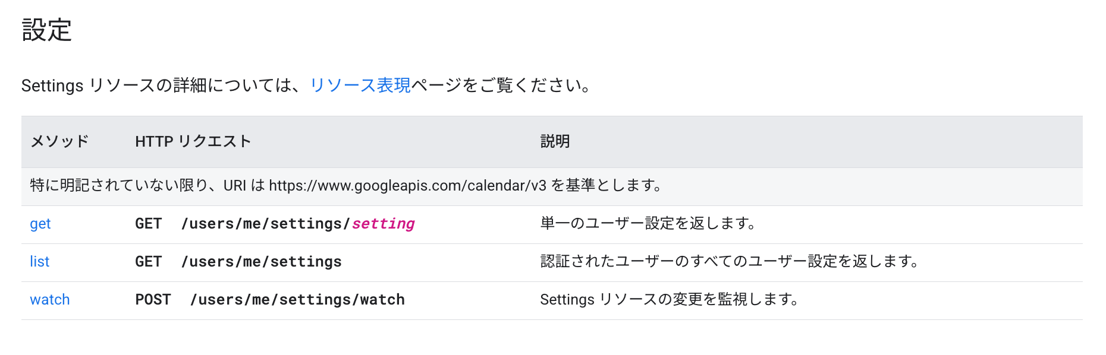Screen dimensions: 1106x355
Task: Click the /users/me/settings/watch request path
Action: coord(297,300)
